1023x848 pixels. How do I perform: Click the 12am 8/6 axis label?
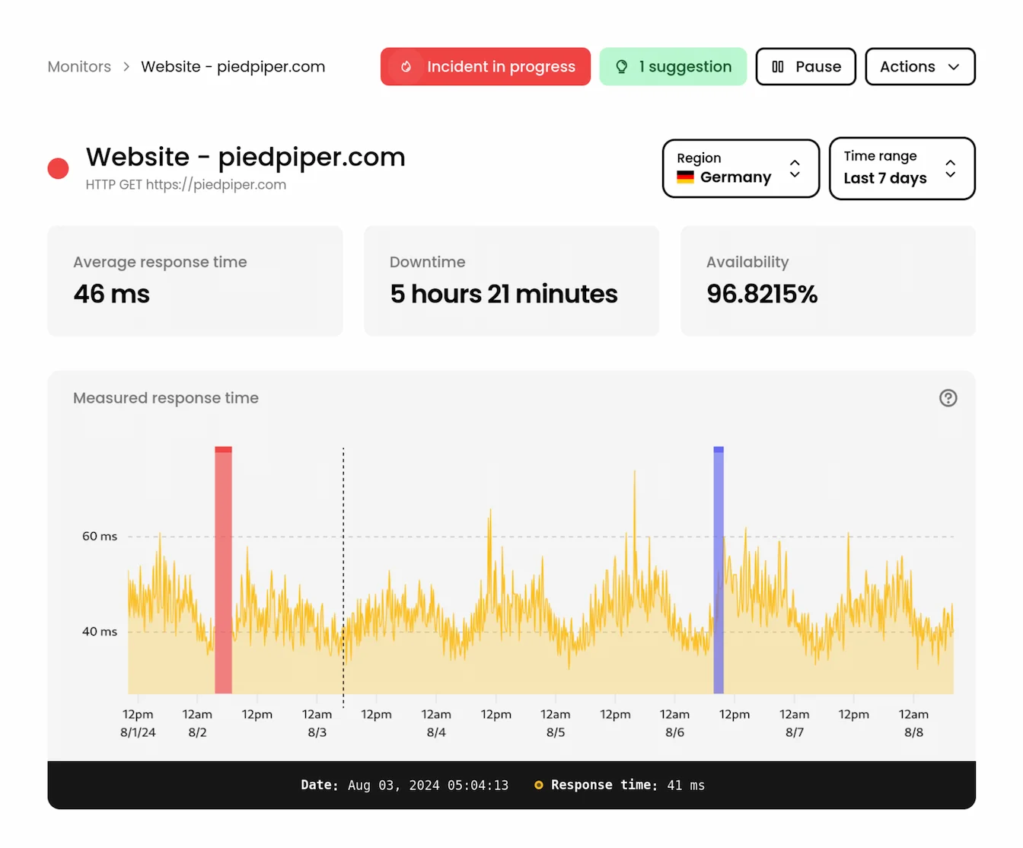[x=674, y=723]
